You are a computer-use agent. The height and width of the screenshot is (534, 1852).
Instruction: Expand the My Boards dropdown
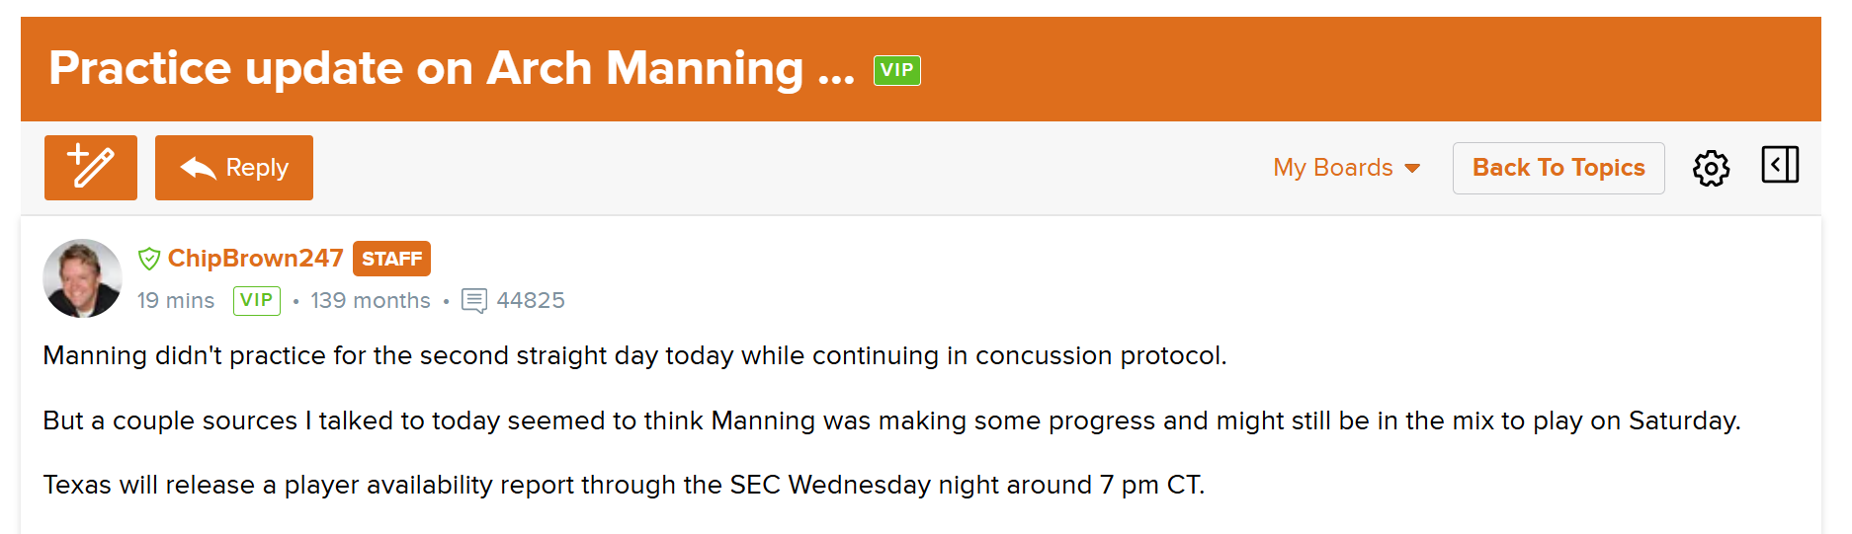point(1346,168)
